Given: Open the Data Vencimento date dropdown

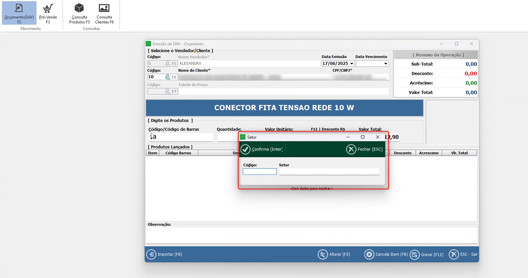Looking at the screenshot, I should pyautogui.click(x=386, y=64).
